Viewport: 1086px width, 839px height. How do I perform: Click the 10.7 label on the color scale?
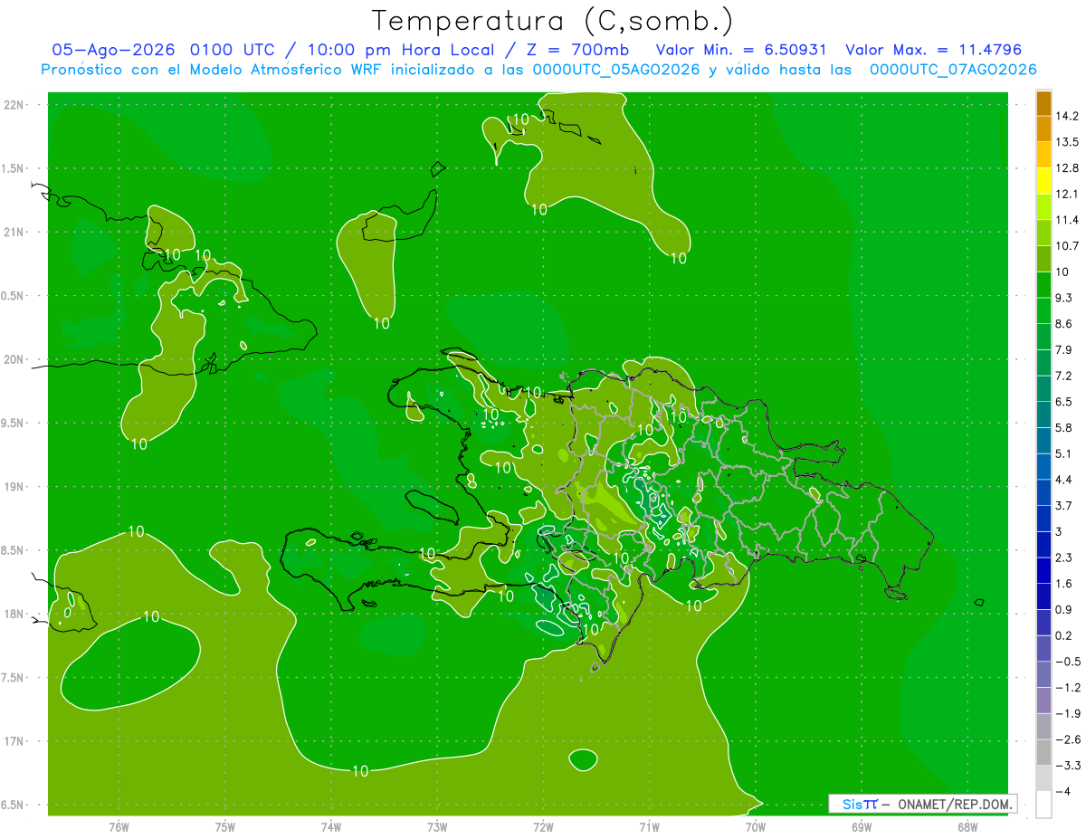click(1067, 246)
